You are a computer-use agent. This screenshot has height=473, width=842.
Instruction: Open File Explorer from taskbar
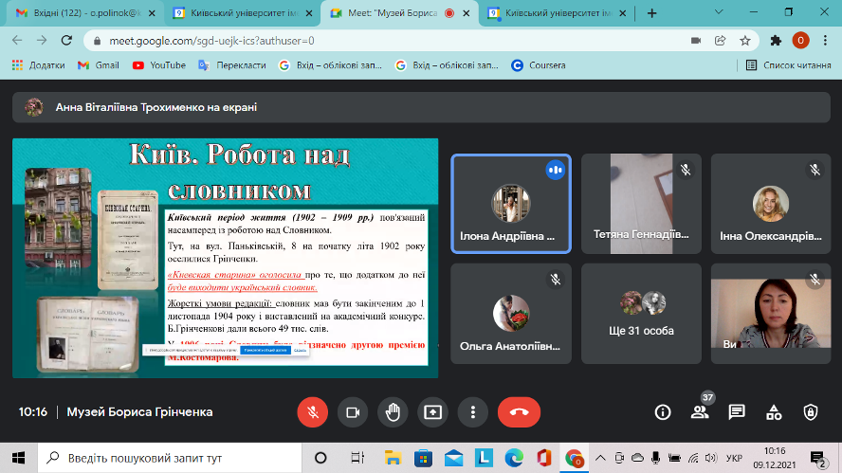click(394, 458)
